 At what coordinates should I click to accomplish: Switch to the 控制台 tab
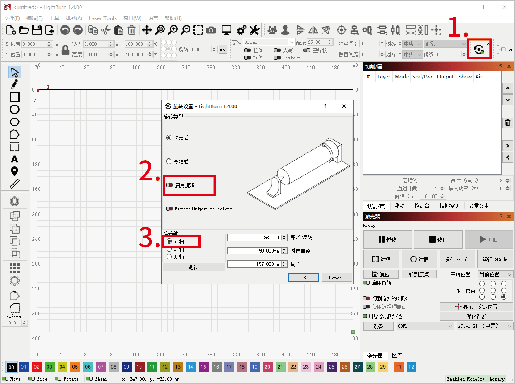(422, 206)
